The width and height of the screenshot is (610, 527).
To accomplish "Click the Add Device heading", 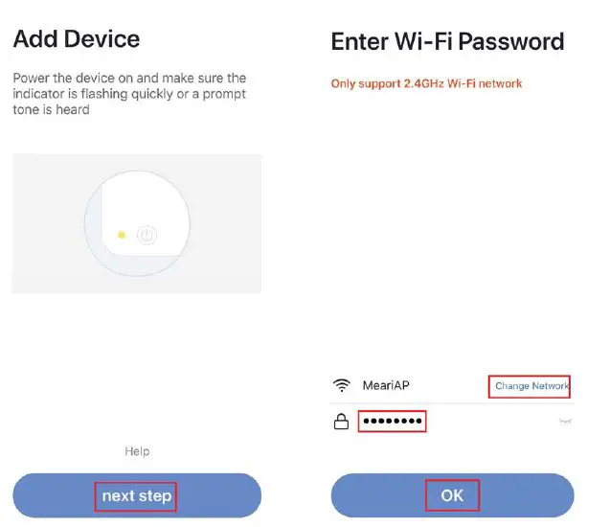I will click(x=76, y=39).
